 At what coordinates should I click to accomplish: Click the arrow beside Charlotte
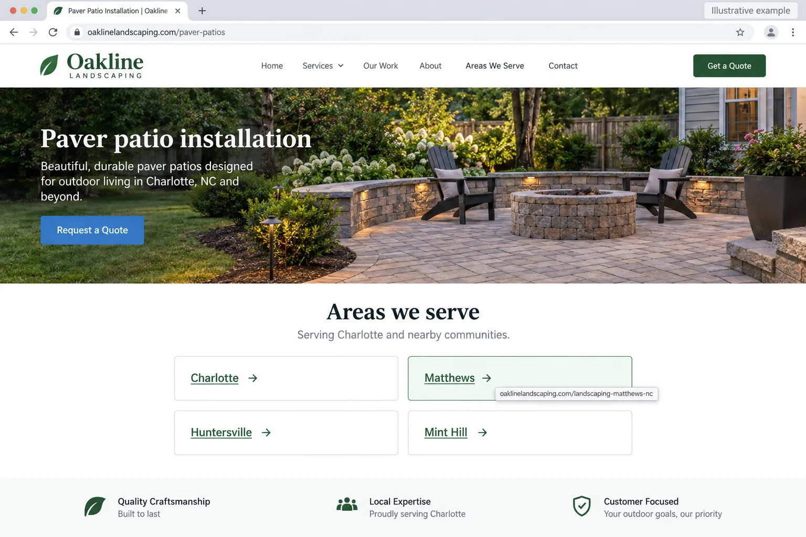point(253,378)
